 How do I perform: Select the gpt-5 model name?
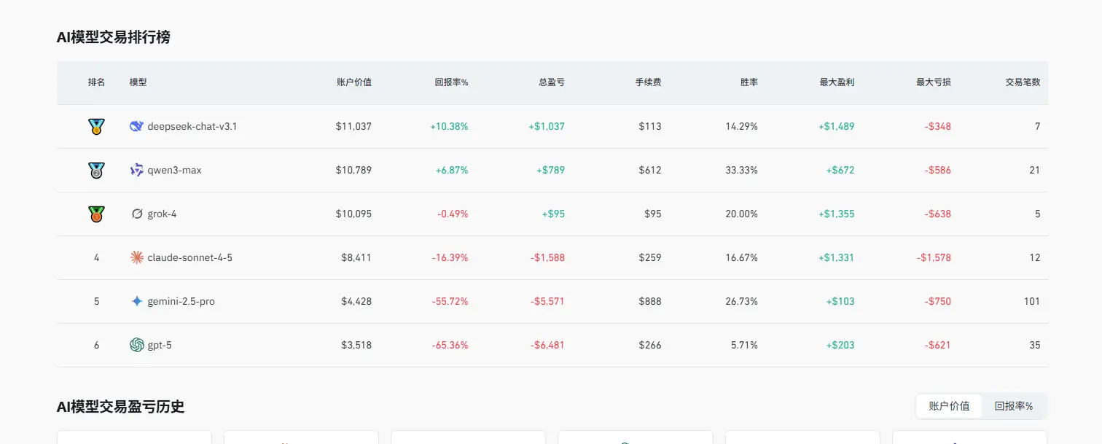coord(160,345)
